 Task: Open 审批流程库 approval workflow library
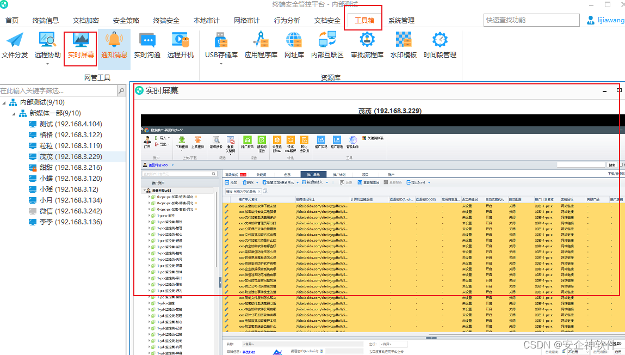click(367, 46)
